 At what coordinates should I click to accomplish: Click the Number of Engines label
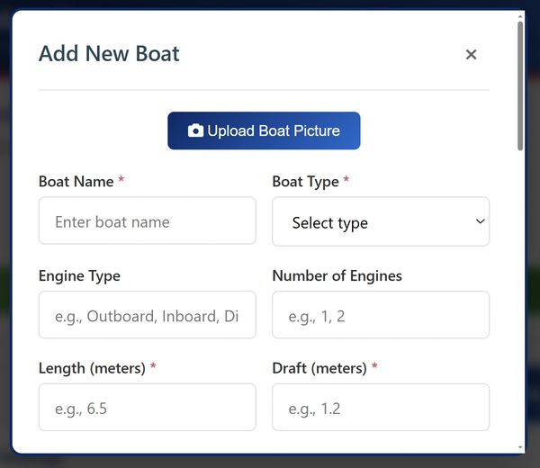click(337, 275)
